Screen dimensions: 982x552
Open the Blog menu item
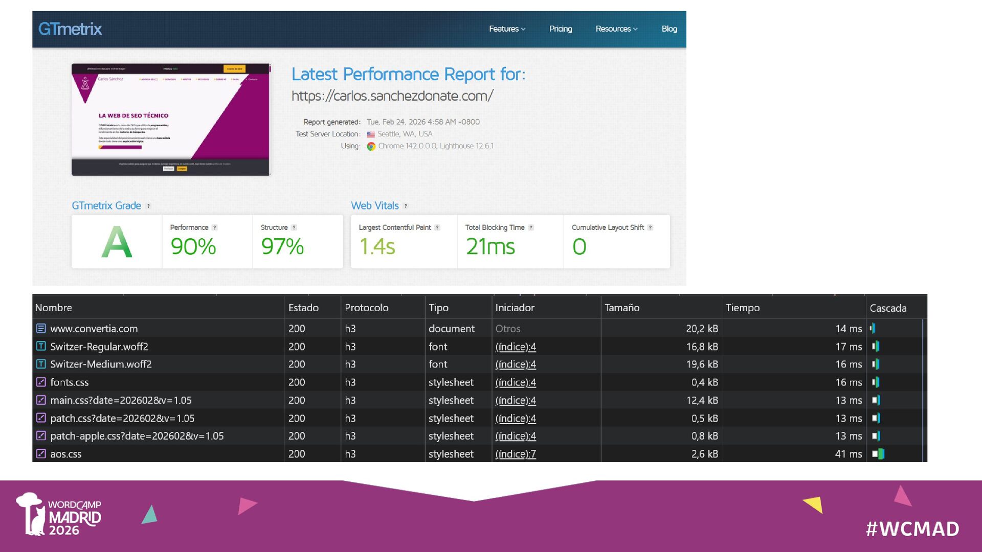[x=669, y=29]
